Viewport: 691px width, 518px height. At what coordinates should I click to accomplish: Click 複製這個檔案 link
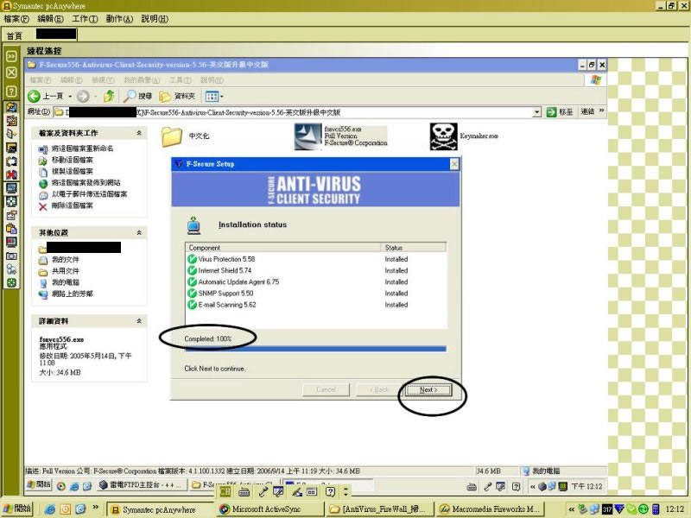[x=73, y=171]
